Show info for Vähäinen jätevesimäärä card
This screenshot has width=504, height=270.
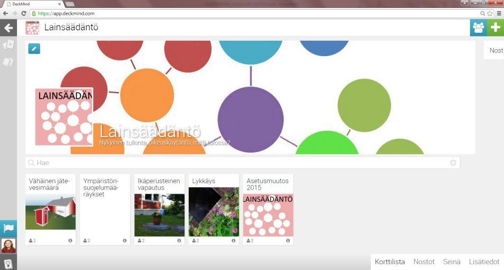tap(70, 240)
